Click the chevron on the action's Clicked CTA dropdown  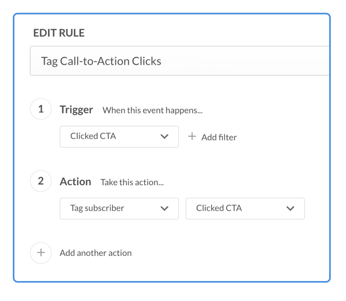coord(290,208)
